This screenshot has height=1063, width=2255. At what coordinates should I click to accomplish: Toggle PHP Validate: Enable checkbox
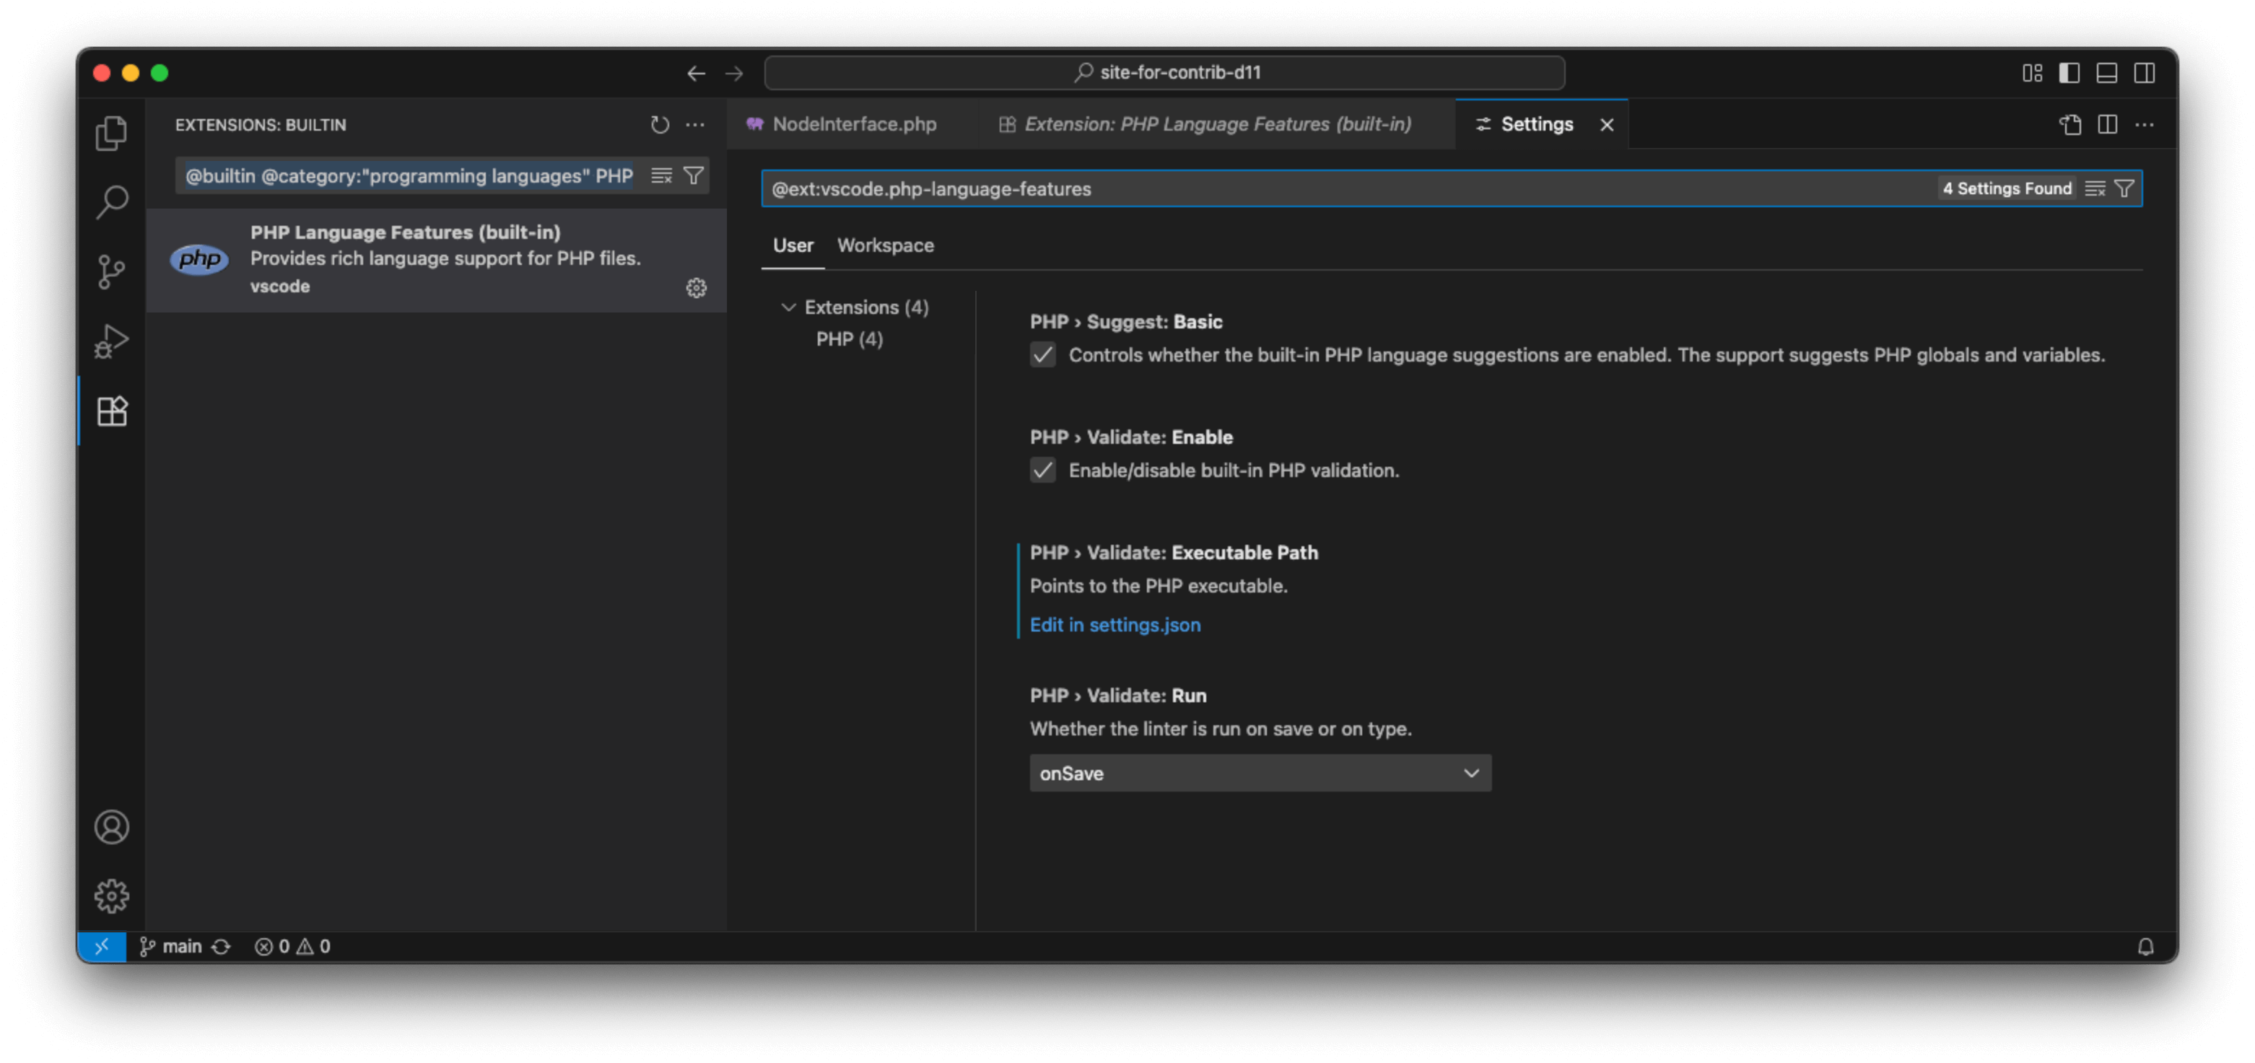point(1042,471)
